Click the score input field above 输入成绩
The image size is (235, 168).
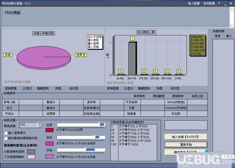(x=186, y=125)
